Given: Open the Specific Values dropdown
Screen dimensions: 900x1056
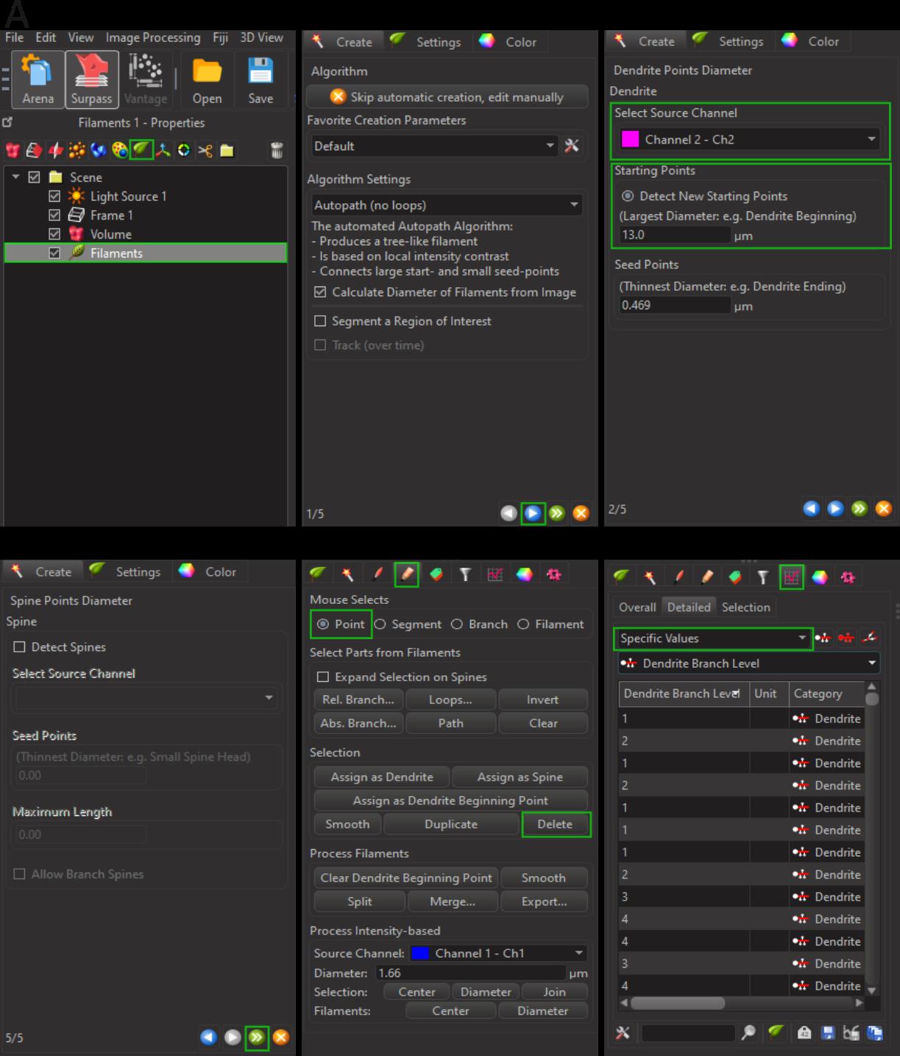Looking at the screenshot, I should (x=712, y=638).
